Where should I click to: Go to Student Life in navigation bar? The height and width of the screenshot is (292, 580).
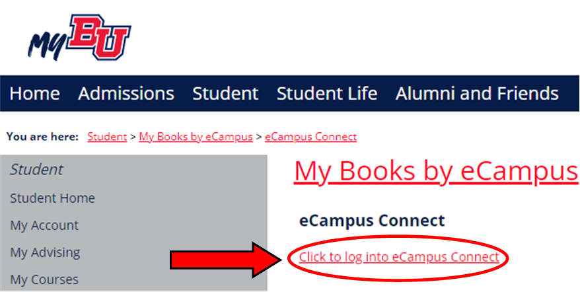coord(327,94)
